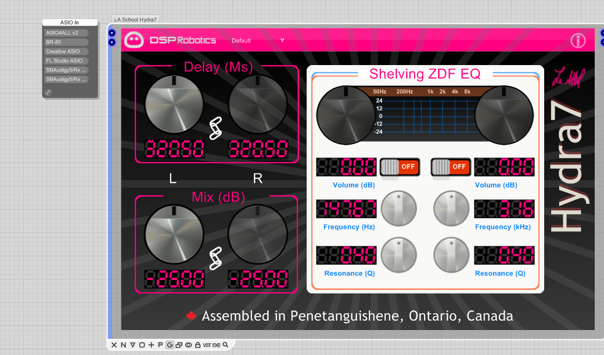Select ASIO4ALL v2 in ASIO In list

coord(66,33)
